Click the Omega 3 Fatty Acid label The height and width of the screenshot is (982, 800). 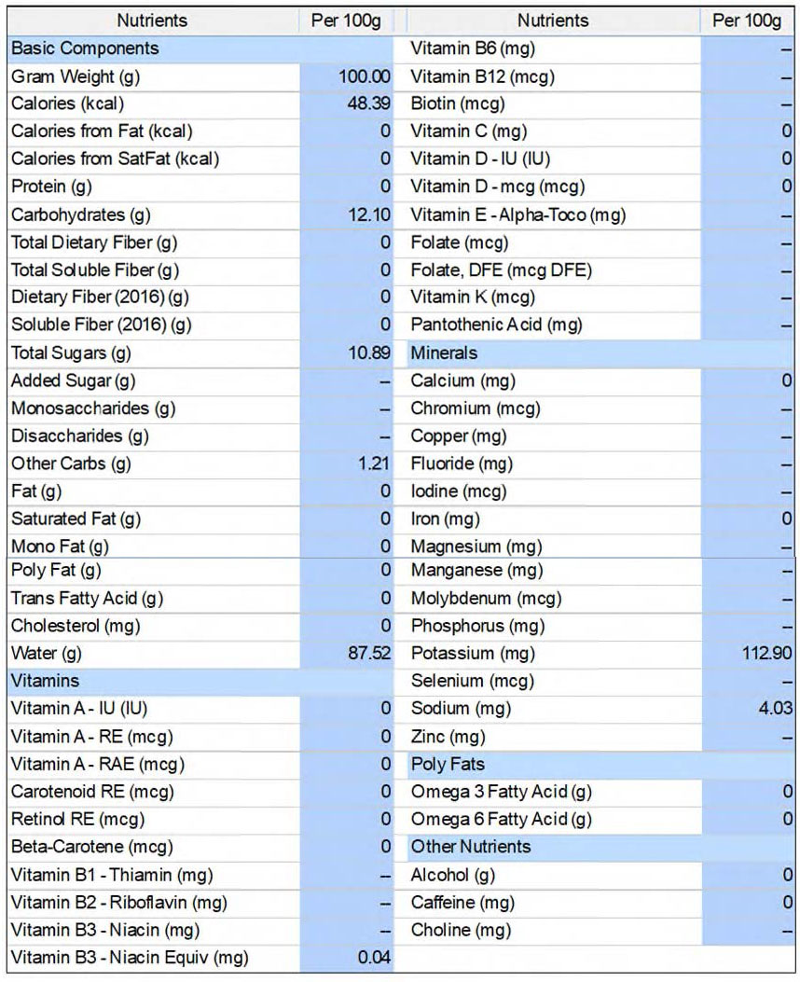click(x=501, y=793)
